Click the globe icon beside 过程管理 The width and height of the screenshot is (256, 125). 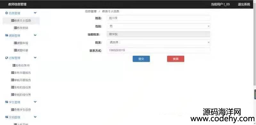tap(6, 58)
